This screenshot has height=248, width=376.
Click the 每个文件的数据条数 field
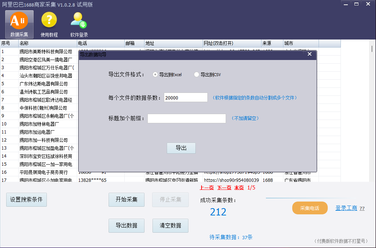click(x=185, y=97)
